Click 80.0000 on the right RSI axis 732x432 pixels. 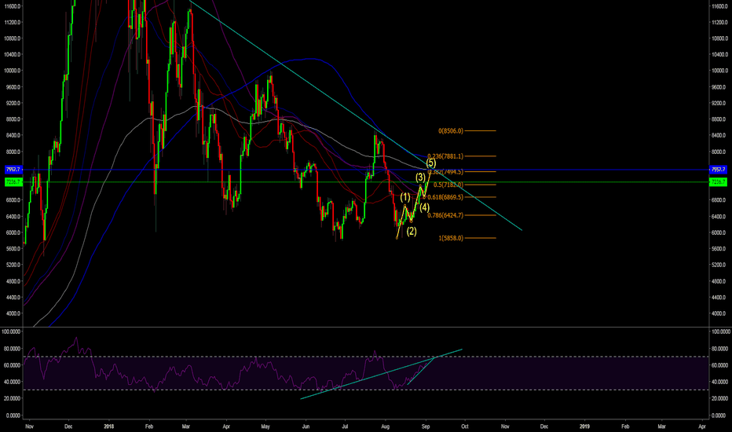tap(719, 349)
